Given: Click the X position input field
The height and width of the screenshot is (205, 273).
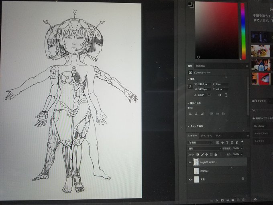Looking at the screenshot, I should [x=222, y=84].
